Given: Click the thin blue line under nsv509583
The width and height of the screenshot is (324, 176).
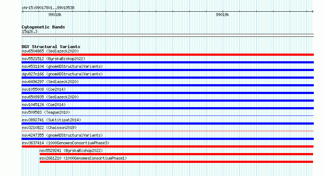Looking at the screenshot, I should [x=167, y=116].
